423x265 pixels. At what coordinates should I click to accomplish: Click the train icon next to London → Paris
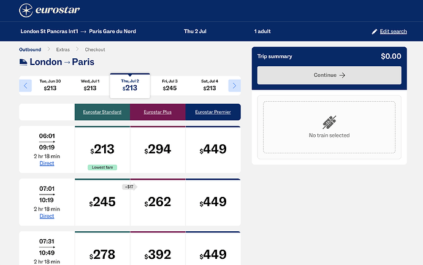[x=23, y=62]
